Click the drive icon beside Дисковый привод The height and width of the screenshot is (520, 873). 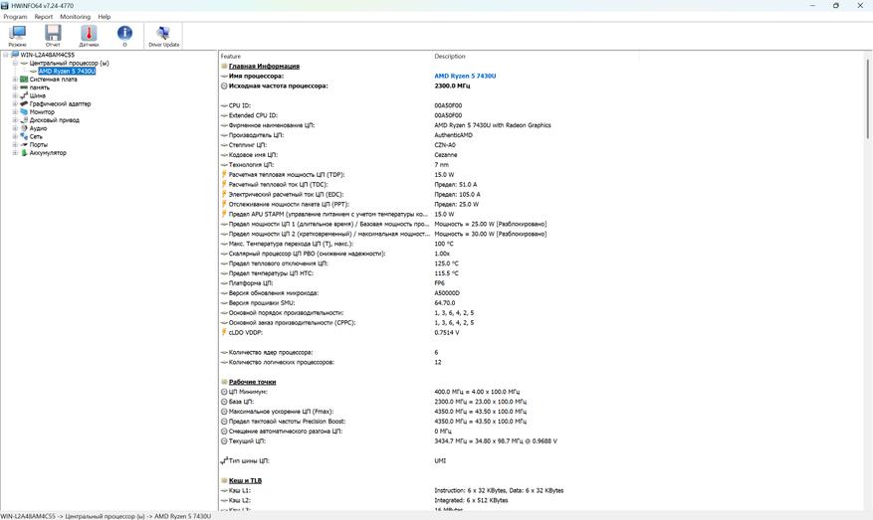[24, 120]
